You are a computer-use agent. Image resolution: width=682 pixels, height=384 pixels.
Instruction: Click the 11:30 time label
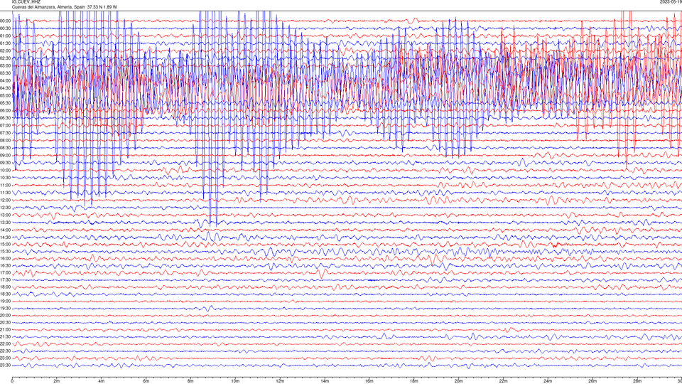[5, 193]
